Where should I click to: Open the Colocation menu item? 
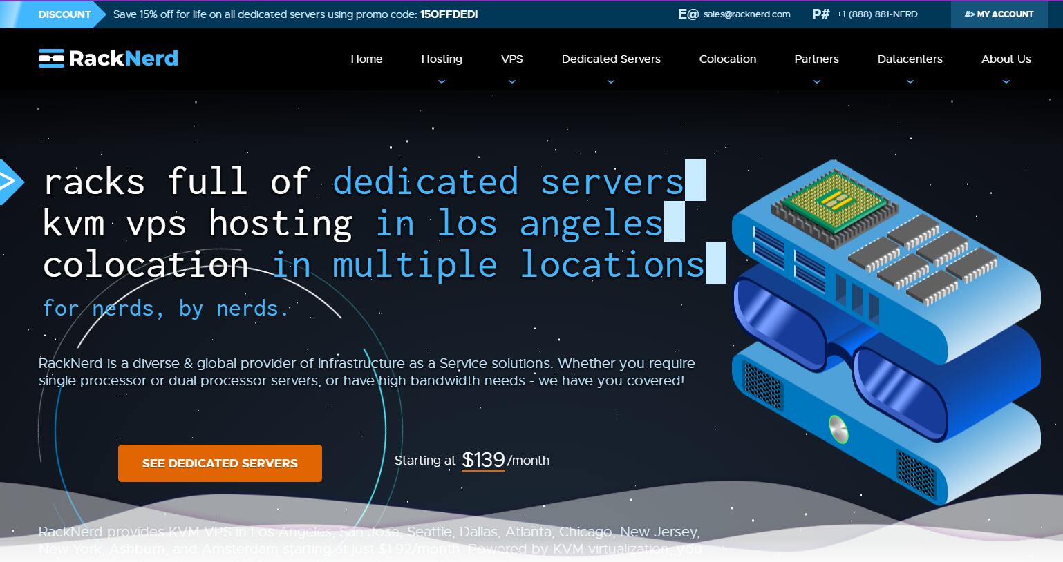click(x=728, y=59)
